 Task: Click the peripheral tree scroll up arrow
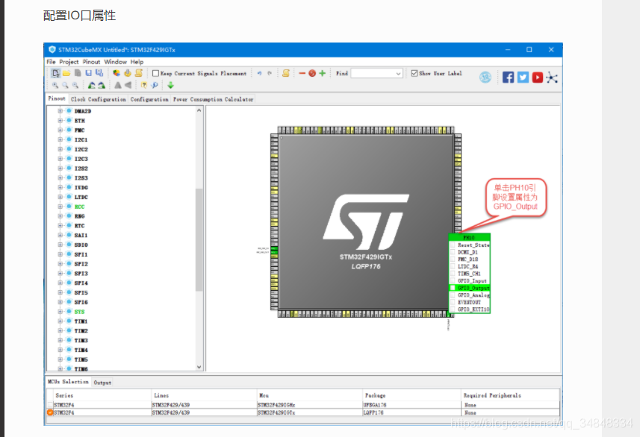(x=199, y=110)
